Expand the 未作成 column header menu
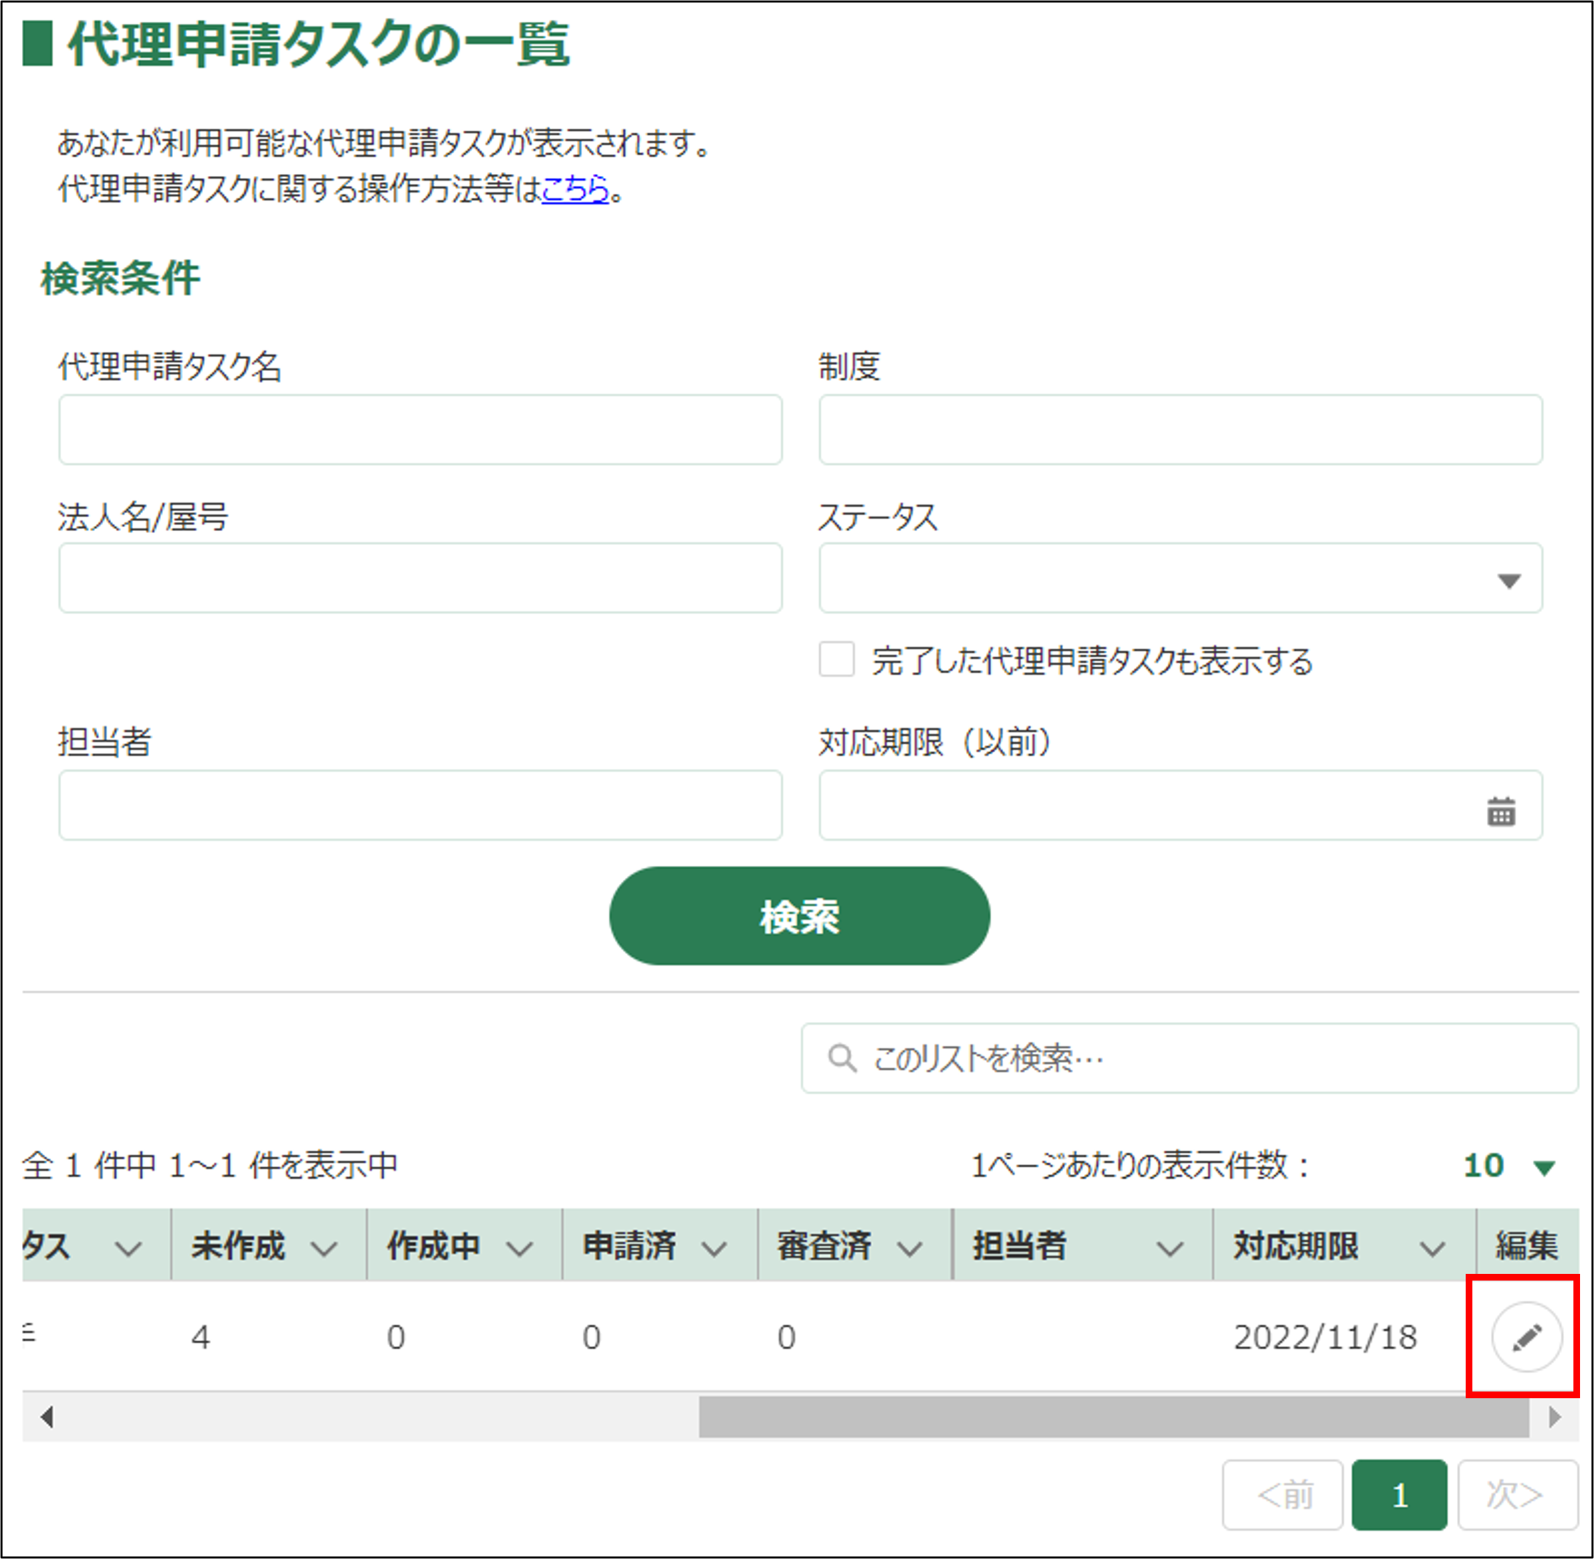Viewport: 1594px width, 1559px height. tap(324, 1249)
